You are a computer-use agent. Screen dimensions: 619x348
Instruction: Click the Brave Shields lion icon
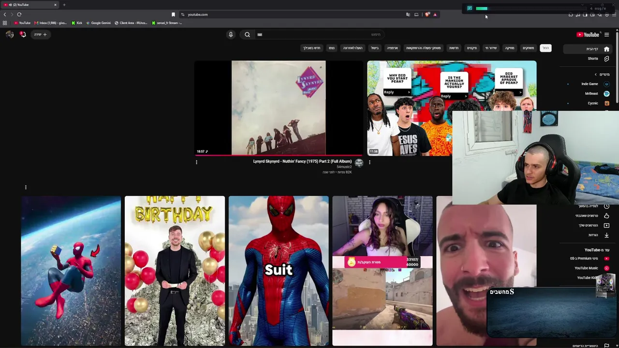427,14
